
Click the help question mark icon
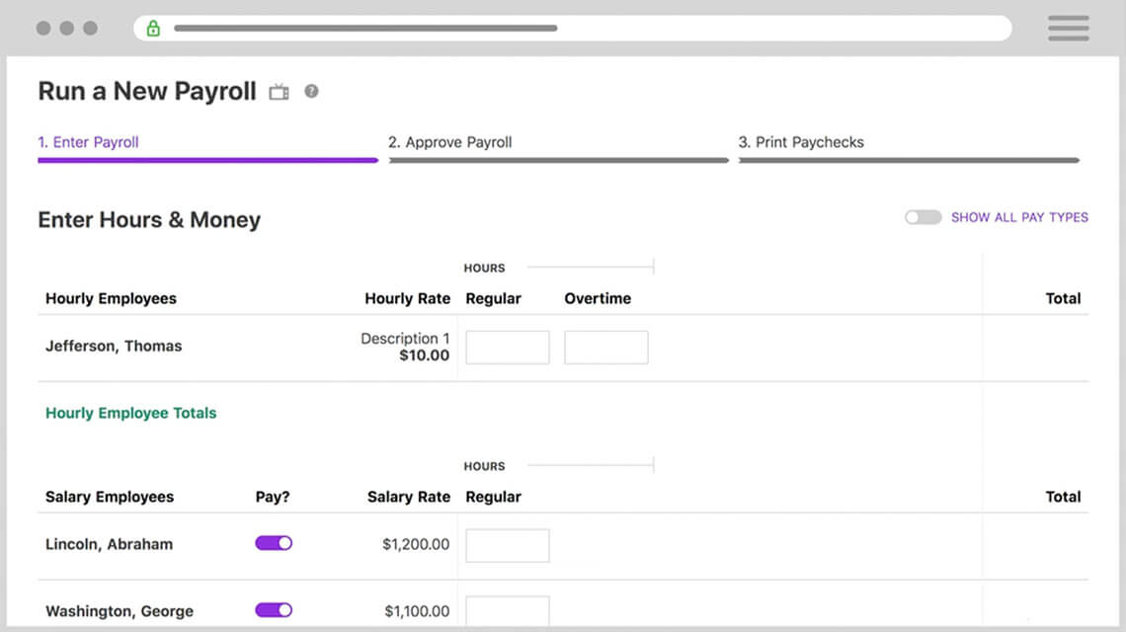click(310, 91)
